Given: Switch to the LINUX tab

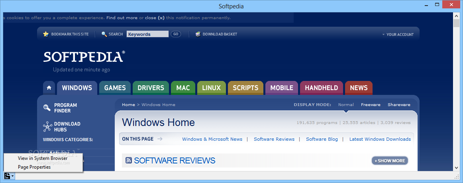Looking at the screenshot, I should click(212, 88).
